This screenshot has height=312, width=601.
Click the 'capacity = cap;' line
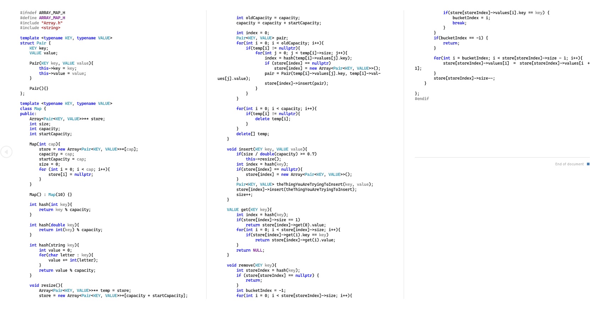[56, 154]
